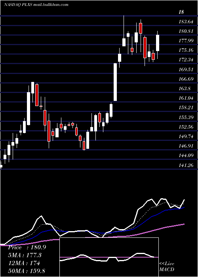Viewport: 198px width, 277px height.
Task: Select the 172.34 price axis label
Action: click(186, 60)
